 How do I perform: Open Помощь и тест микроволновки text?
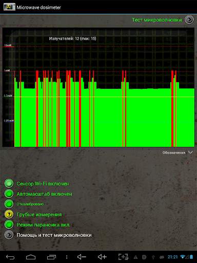pyautogui.click(x=54, y=235)
